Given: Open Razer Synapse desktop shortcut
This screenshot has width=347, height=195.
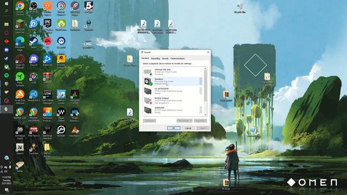Looking at the screenshot, I should (x=20, y=79).
